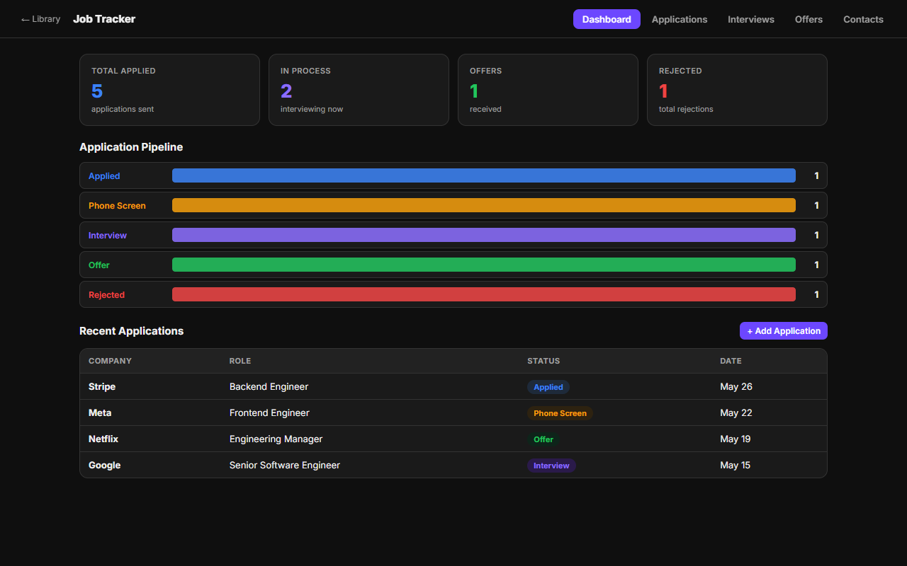Click the Senior Software Engineer role
The height and width of the screenshot is (566, 907).
(x=285, y=466)
